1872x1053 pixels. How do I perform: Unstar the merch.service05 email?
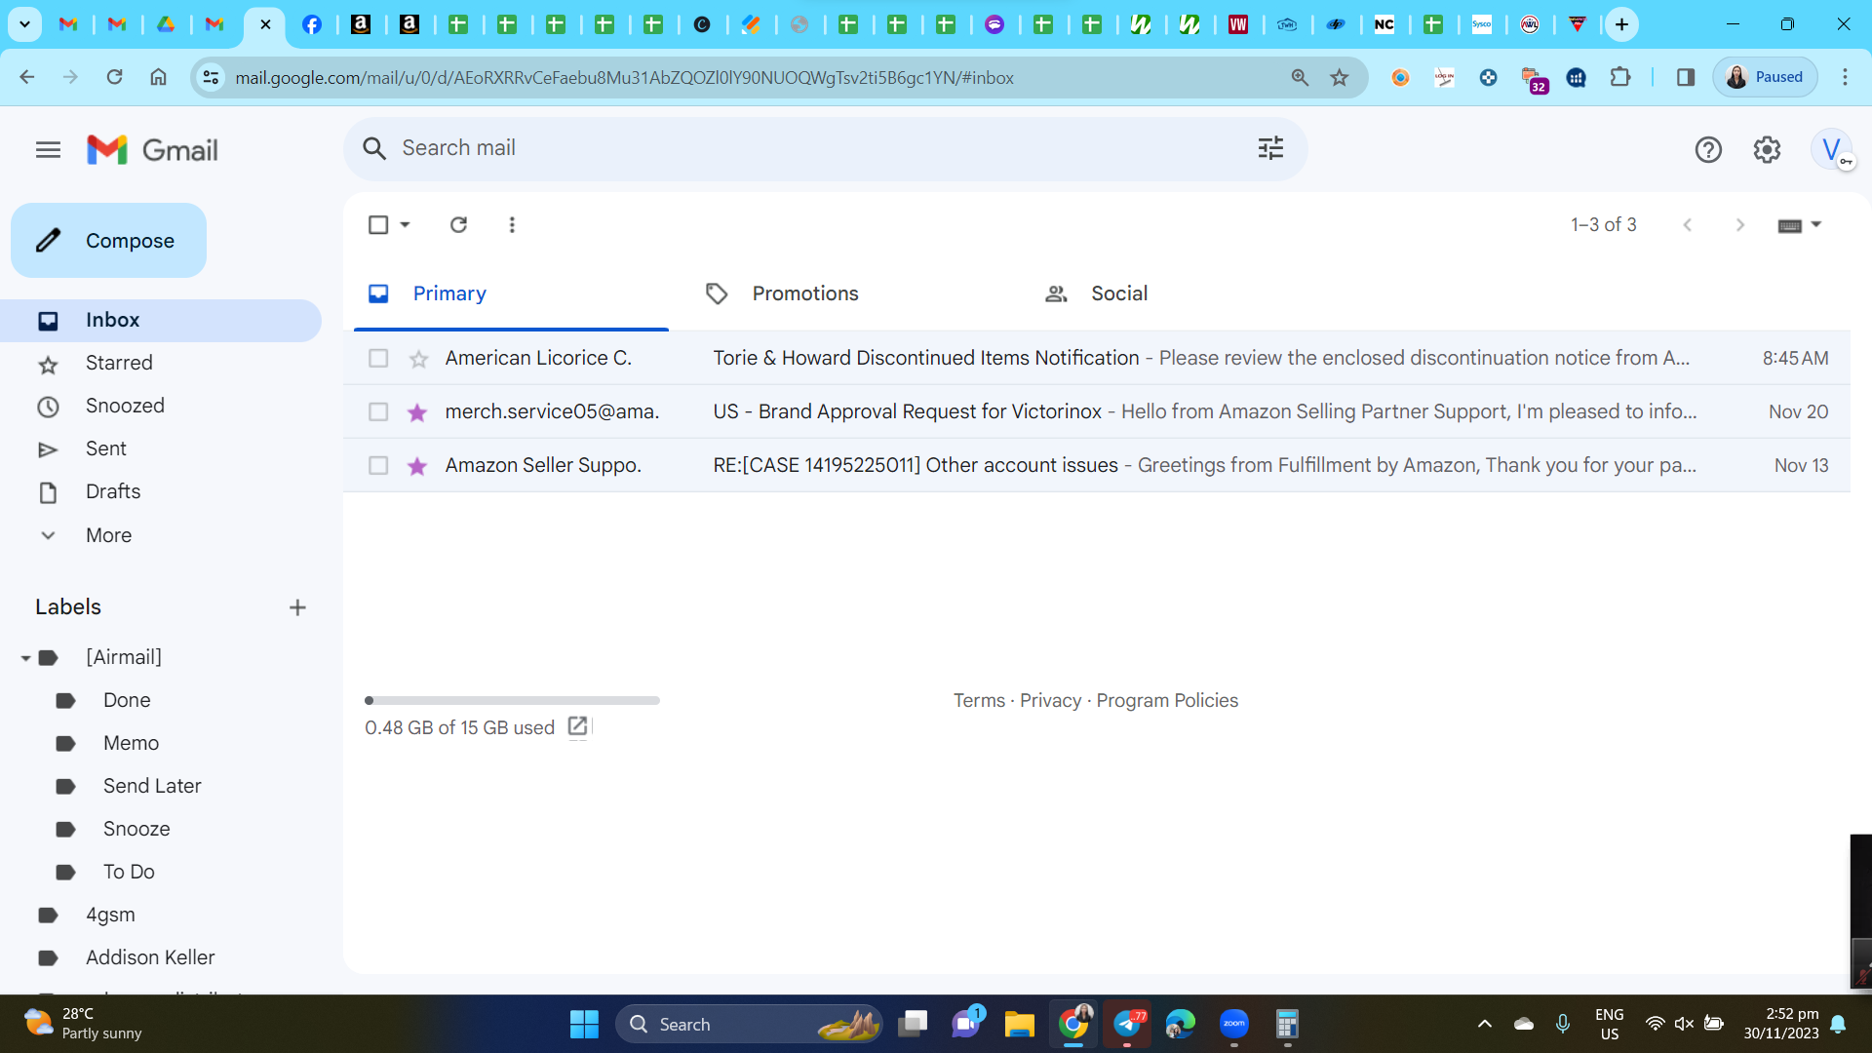(x=417, y=413)
